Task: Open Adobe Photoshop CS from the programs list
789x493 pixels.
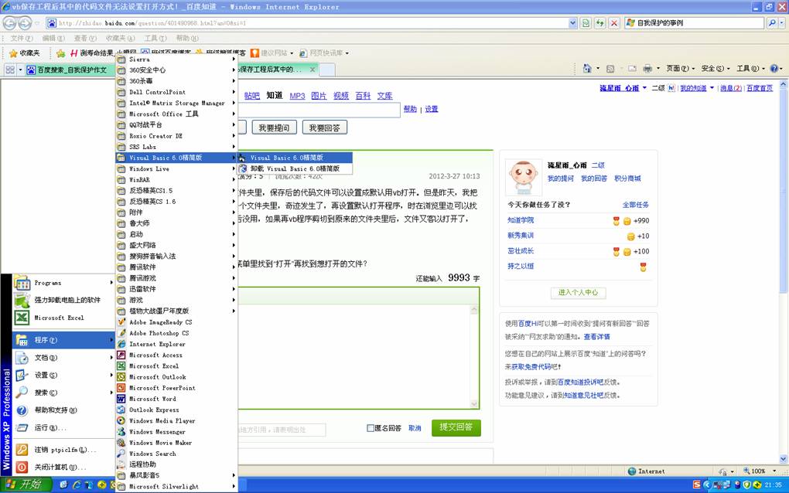Action: pos(176,333)
